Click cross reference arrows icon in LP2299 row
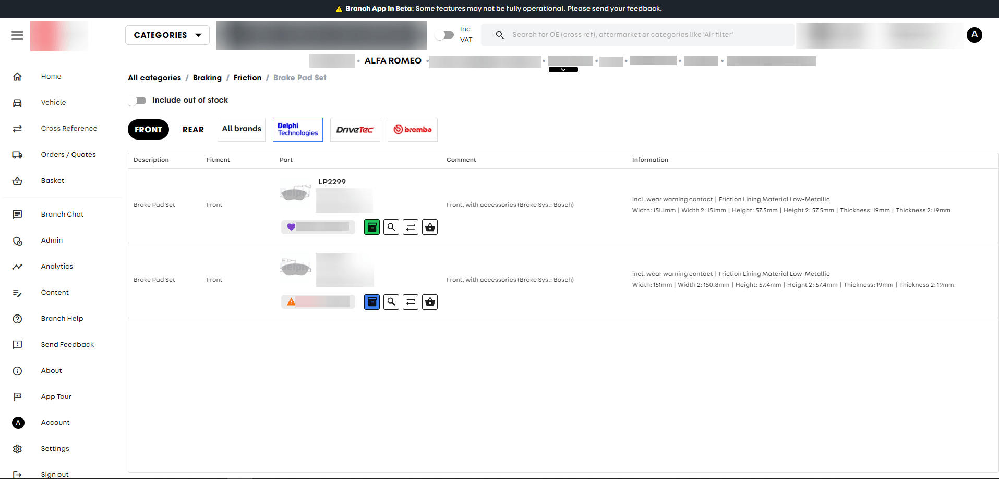The width and height of the screenshot is (999, 479). (411, 227)
